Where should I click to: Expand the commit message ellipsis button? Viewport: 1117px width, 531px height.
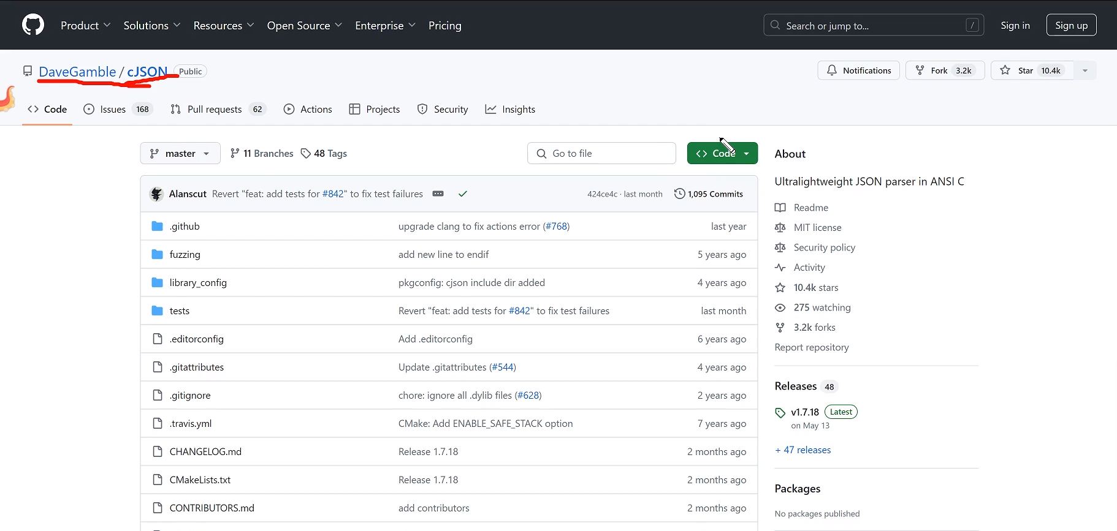(x=438, y=194)
